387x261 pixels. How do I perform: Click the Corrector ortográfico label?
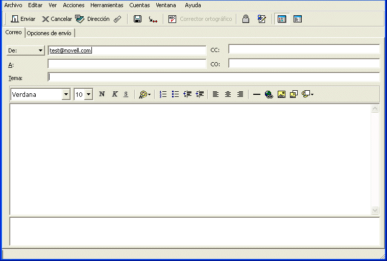tap(206, 19)
